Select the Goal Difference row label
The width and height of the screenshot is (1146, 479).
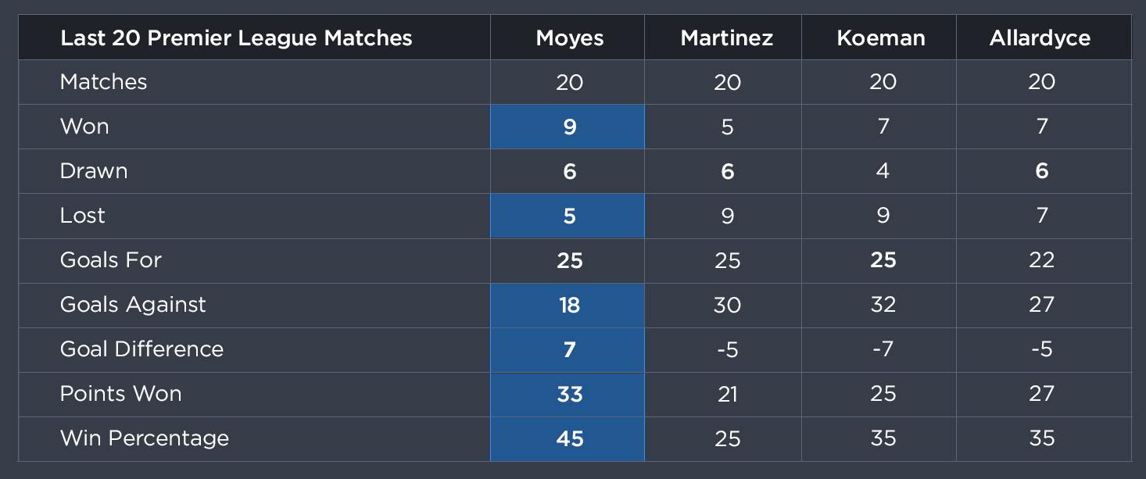pyautogui.click(x=141, y=349)
